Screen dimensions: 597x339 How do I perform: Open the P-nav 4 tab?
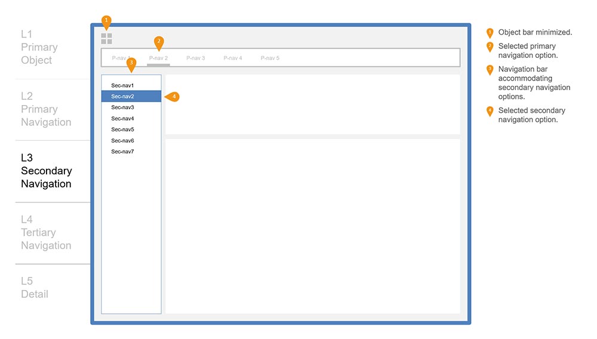233,58
